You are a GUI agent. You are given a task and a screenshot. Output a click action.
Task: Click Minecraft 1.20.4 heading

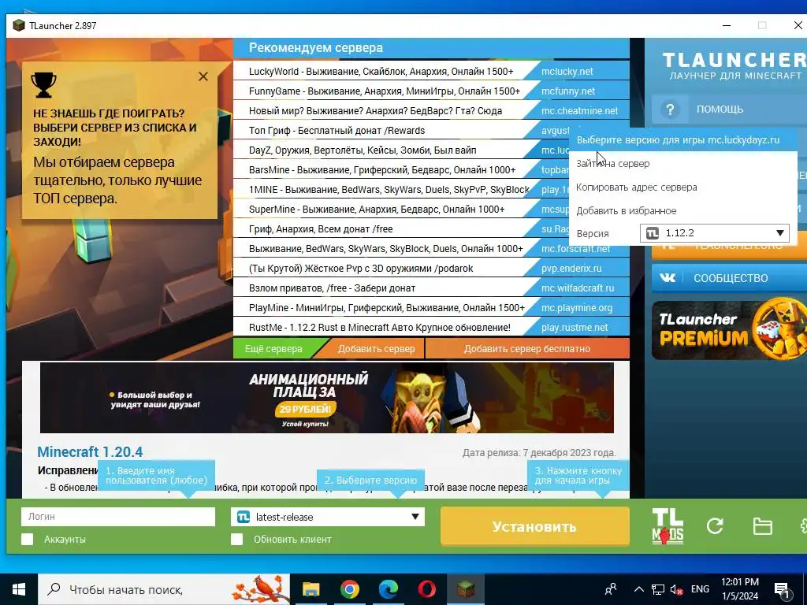pos(90,452)
